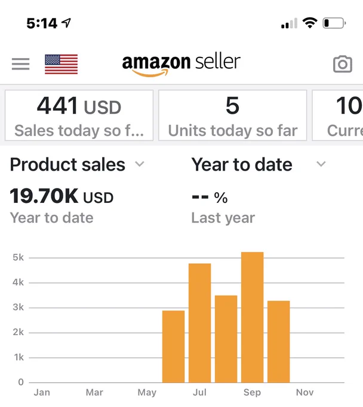Image resolution: width=363 pixels, height=407 pixels.
Task: Tap the location arrow beside the clock
Action: [x=66, y=23]
